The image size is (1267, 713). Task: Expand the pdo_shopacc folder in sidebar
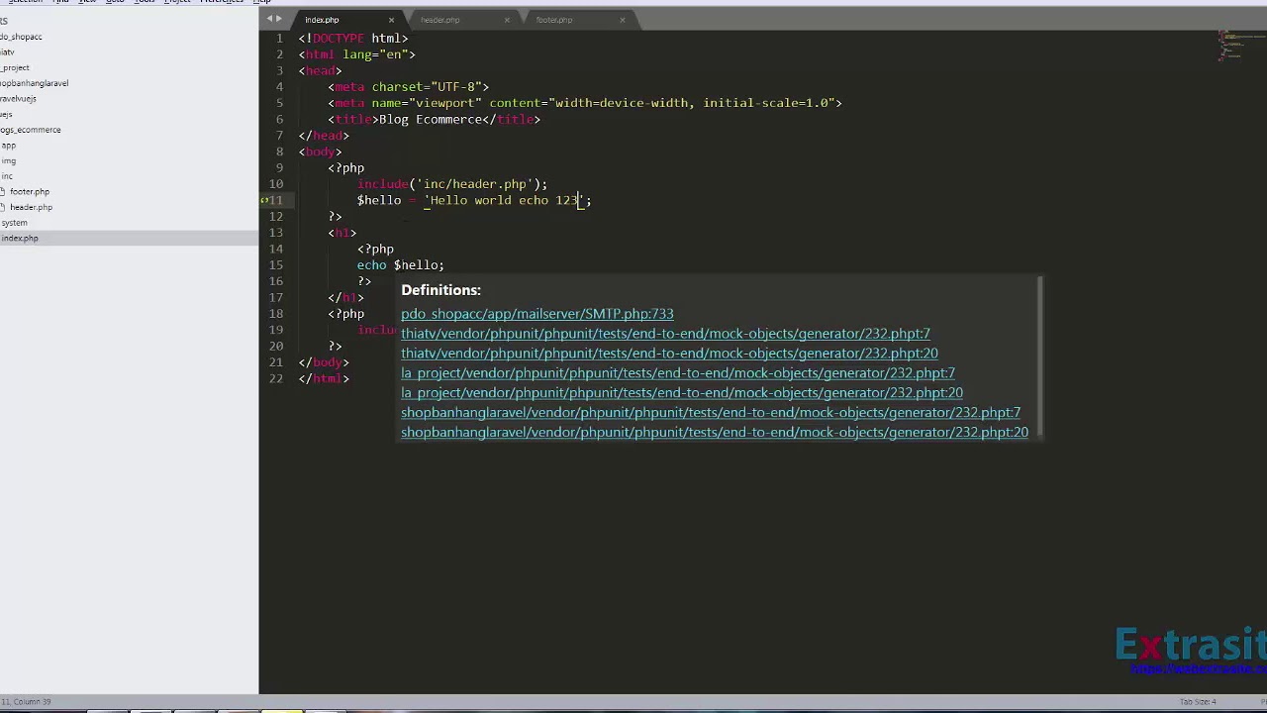click(x=21, y=37)
